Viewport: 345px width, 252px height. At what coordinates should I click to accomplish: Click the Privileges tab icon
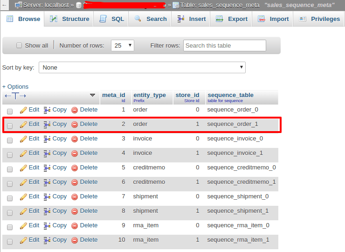(303, 19)
